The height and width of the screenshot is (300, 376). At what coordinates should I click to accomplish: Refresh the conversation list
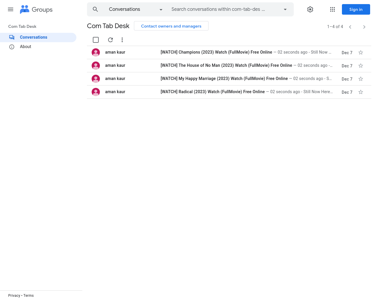pos(110,40)
